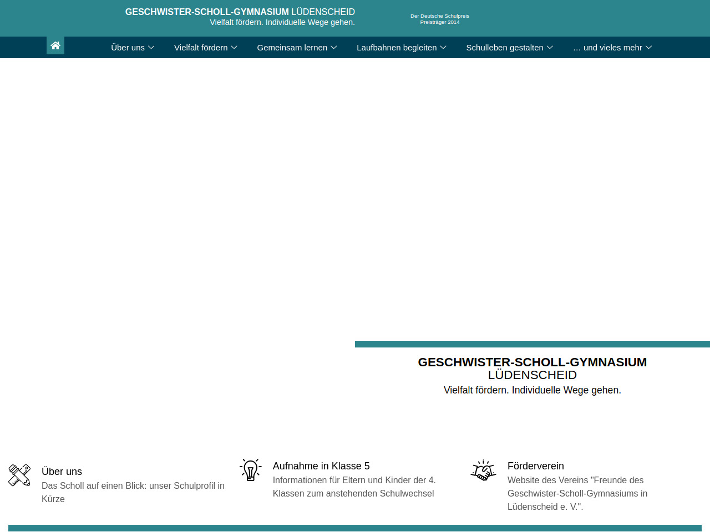Click the home icon in navigation bar
The width and height of the screenshot is (710, 532).
55,45
